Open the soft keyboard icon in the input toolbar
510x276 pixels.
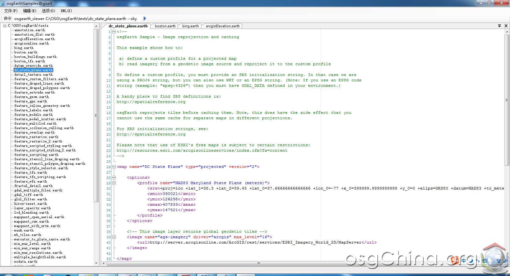pos(485,260)
